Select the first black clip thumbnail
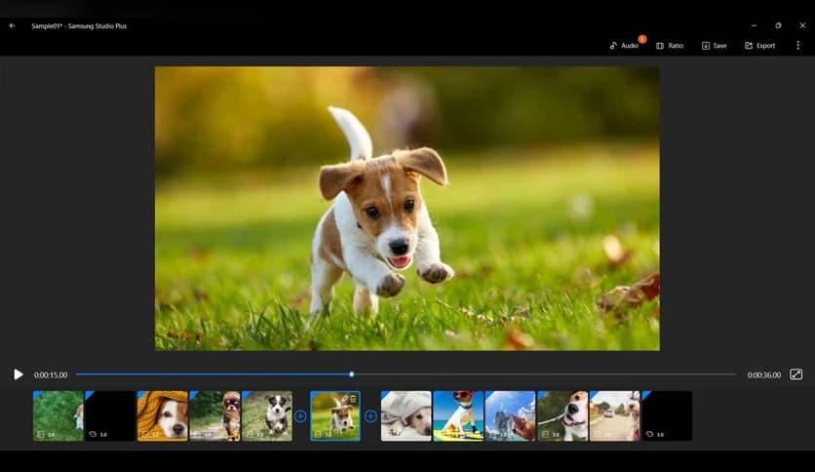The height and width of the screenshot is (472, 815). tap(110, 415)
